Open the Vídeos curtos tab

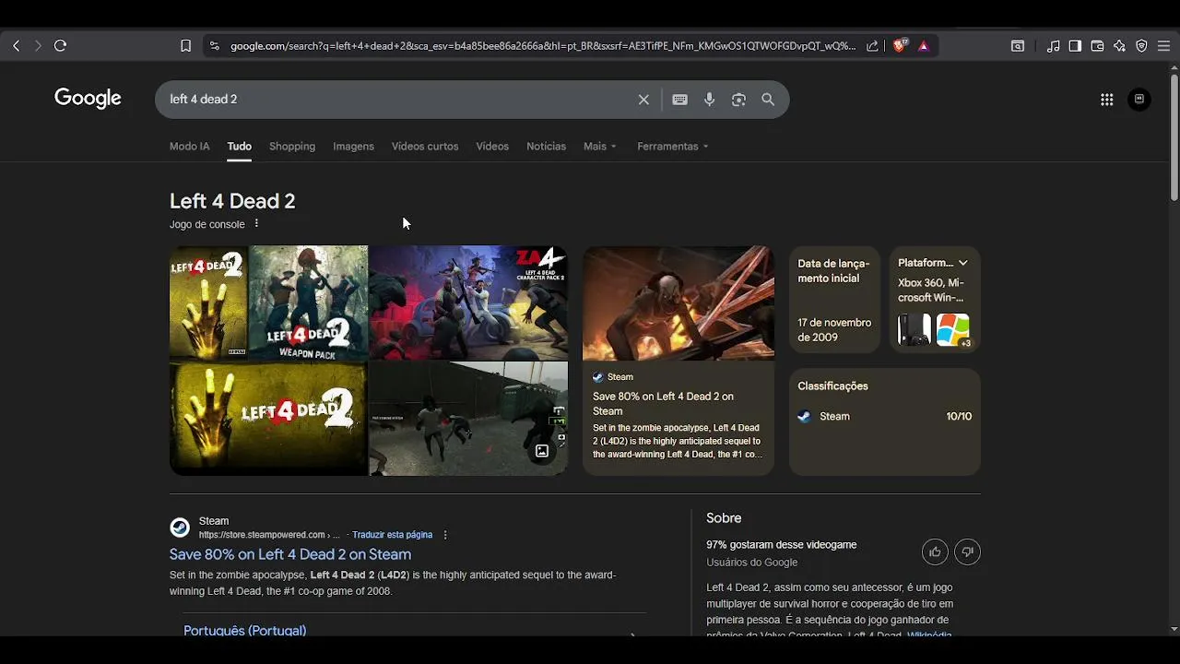click(x=425, y=147)
